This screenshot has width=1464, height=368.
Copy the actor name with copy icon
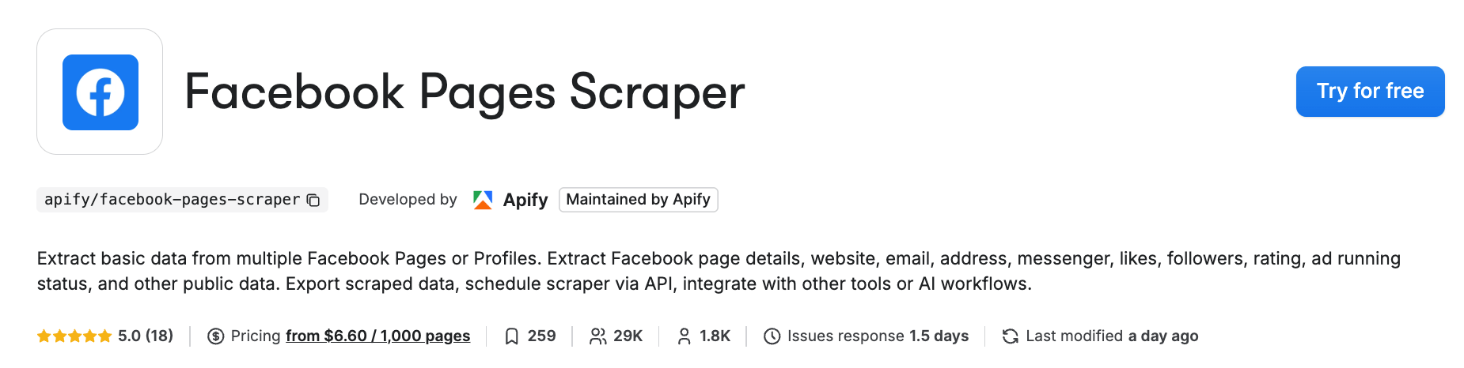313,200
